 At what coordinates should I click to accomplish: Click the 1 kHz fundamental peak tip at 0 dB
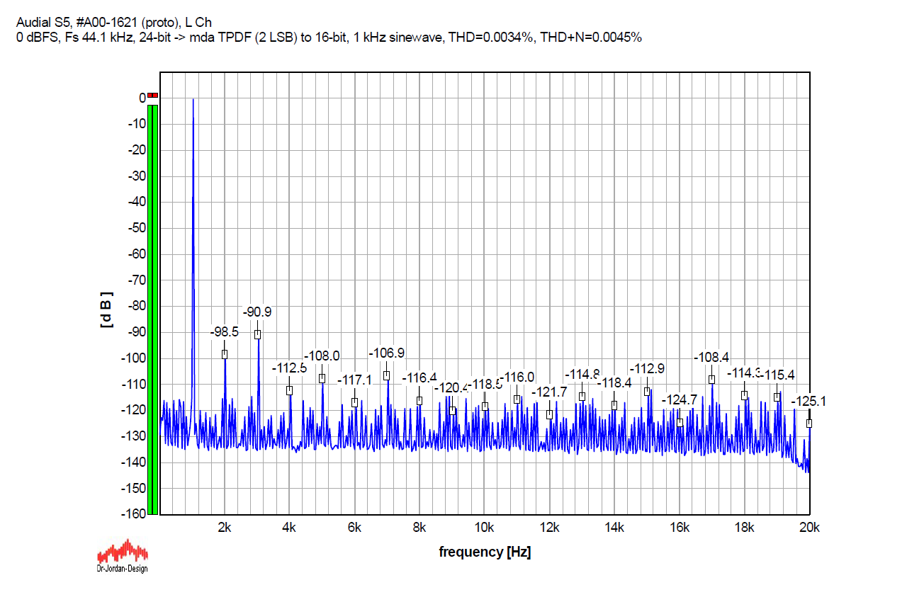(x=193, y=99)
